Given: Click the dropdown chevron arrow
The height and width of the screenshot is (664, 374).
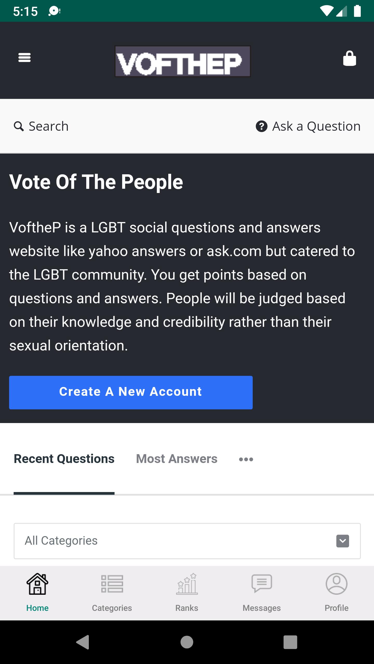Looking at the screenshot, I should point(343,541).
